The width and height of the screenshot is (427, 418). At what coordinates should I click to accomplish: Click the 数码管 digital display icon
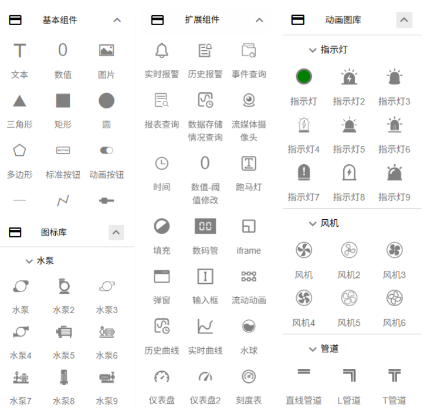205,226
